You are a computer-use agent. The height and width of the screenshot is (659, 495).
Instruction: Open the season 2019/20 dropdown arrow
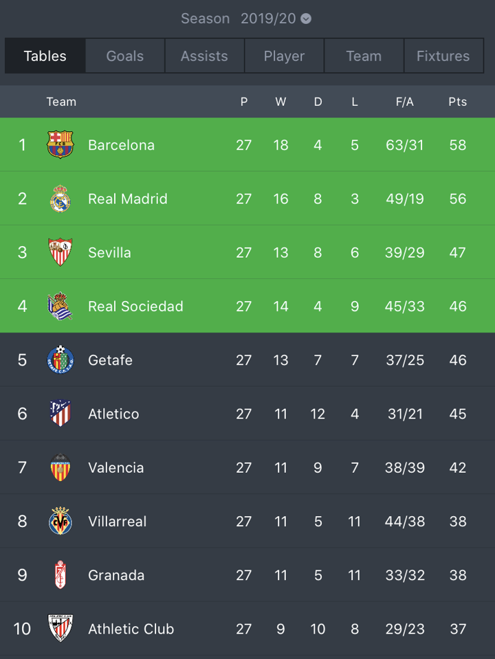(x=306, y=19)
